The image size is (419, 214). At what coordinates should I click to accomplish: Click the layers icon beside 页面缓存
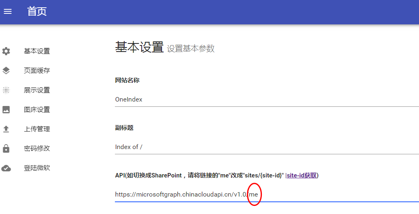tap(6, 71)
